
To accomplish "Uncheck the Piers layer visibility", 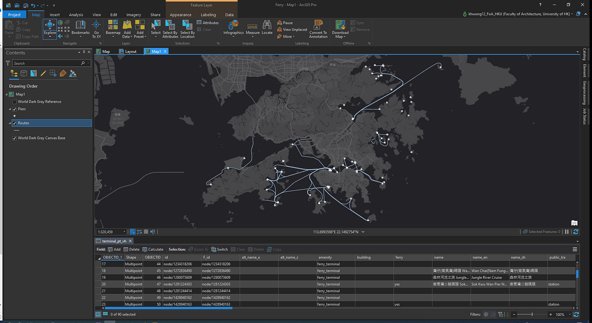I will click(14, 109).
